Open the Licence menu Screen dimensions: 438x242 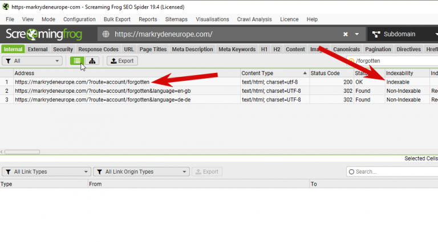tap(289, 19)
